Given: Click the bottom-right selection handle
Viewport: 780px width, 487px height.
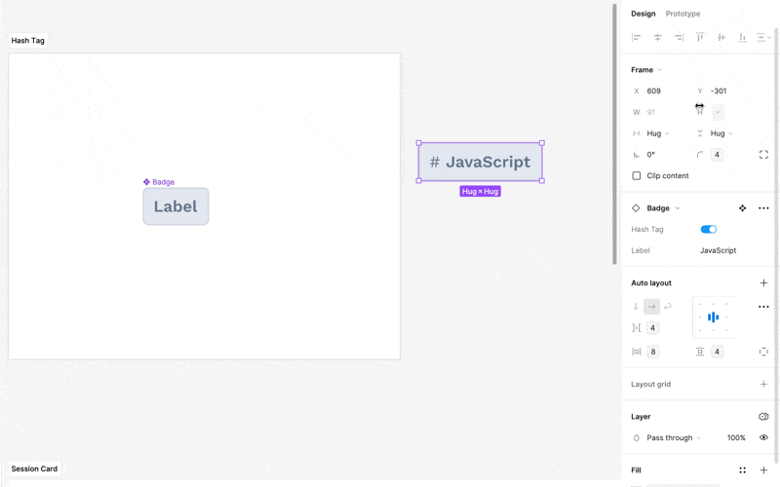Looking at the screenshot, I should click(x=542, y=181).
